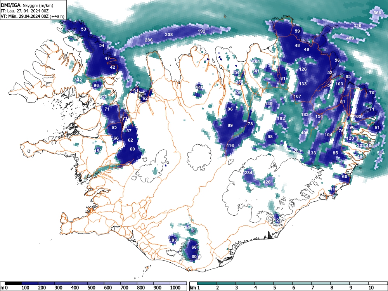The width and height of the screenshot is (388, 291).
Task: Click the km 7 label in the legend
Action: pos(312,288)
